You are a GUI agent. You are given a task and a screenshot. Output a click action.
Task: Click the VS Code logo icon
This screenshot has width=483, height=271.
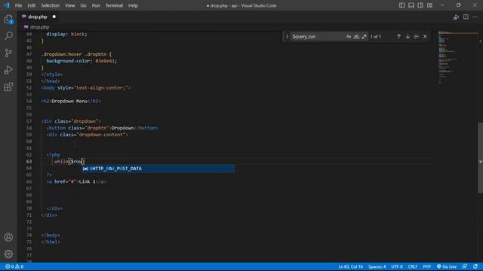7,5
